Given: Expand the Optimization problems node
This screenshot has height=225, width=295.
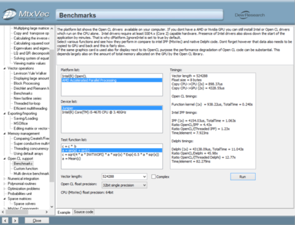Looking at the screenshot, I should click(x=4, y=189).
